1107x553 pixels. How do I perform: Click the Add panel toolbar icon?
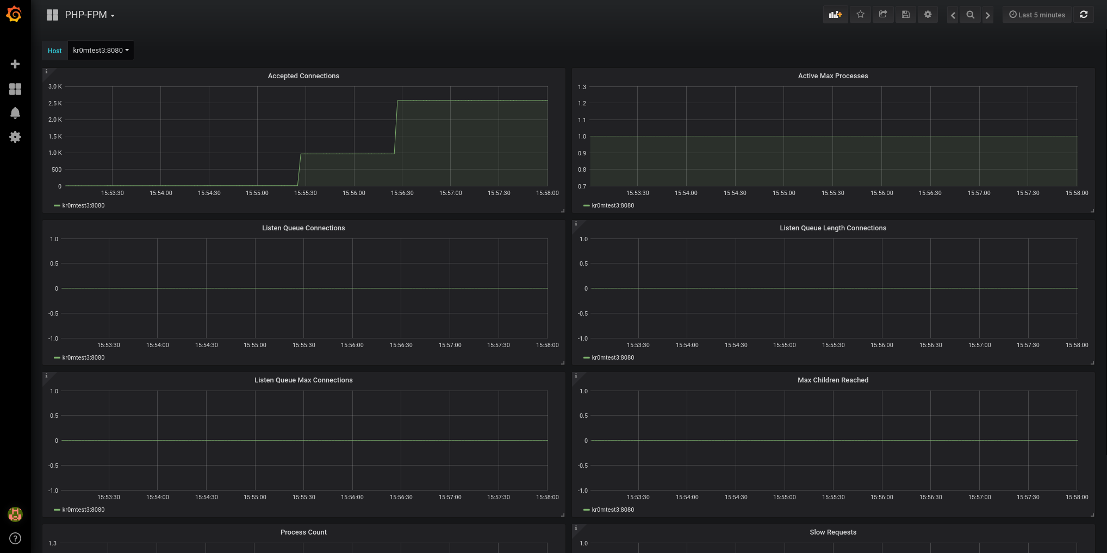[x=835, y=15]
